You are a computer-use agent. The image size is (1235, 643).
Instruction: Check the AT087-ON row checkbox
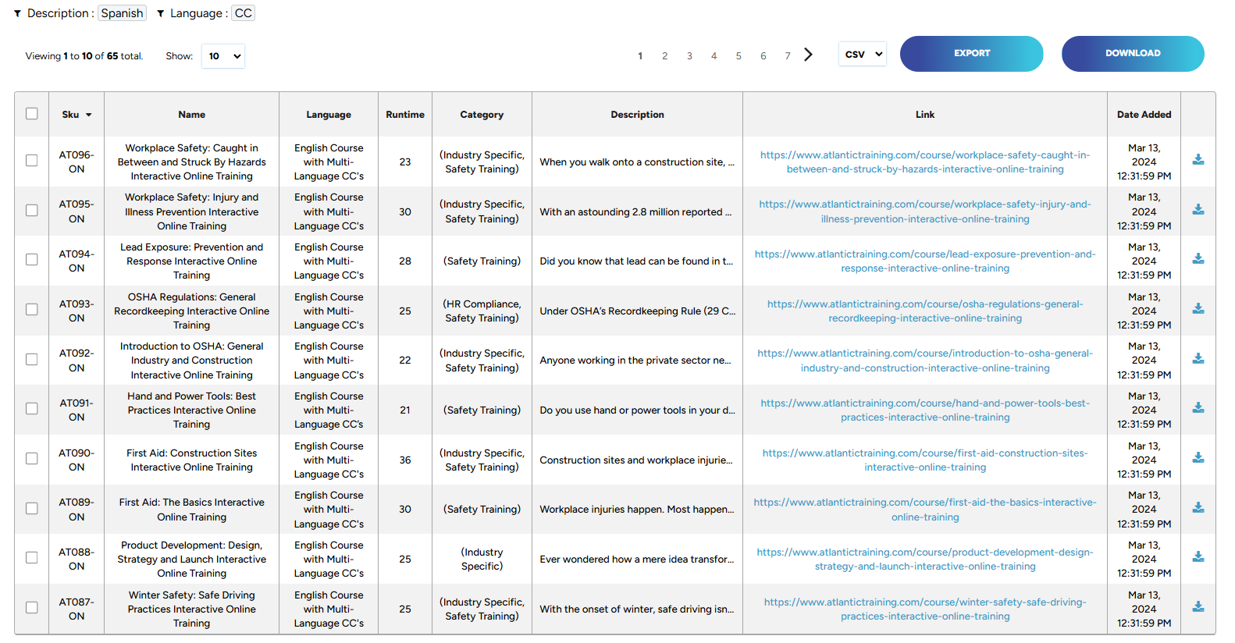coord(32,608)
